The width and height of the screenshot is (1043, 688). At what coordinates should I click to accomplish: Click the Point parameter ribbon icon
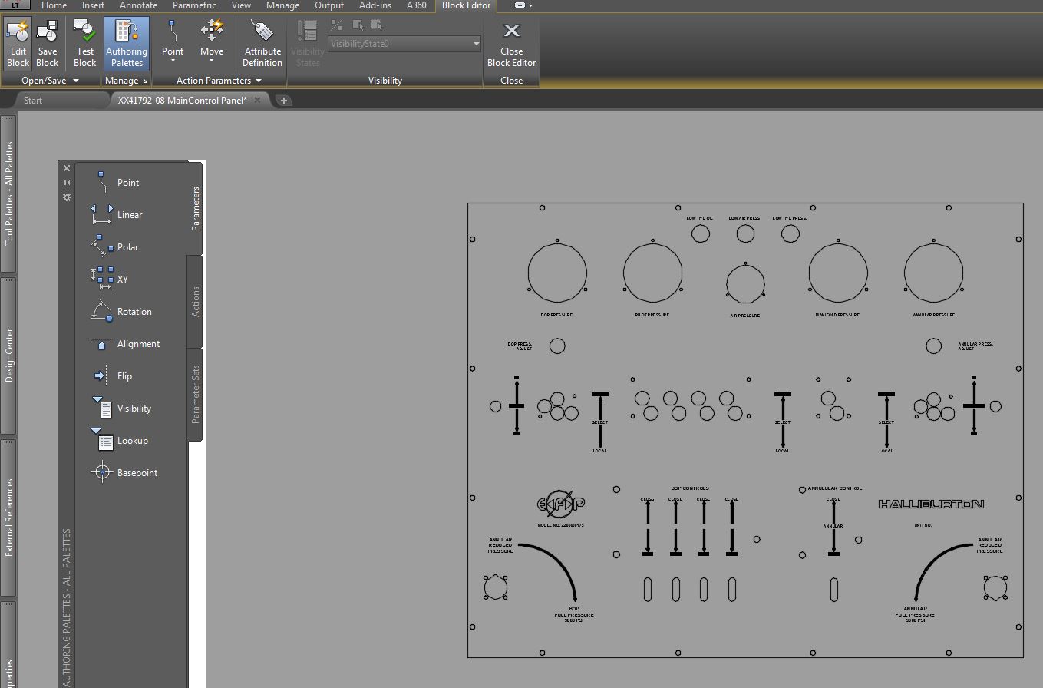pyautogui.click(x=173, y=31)
